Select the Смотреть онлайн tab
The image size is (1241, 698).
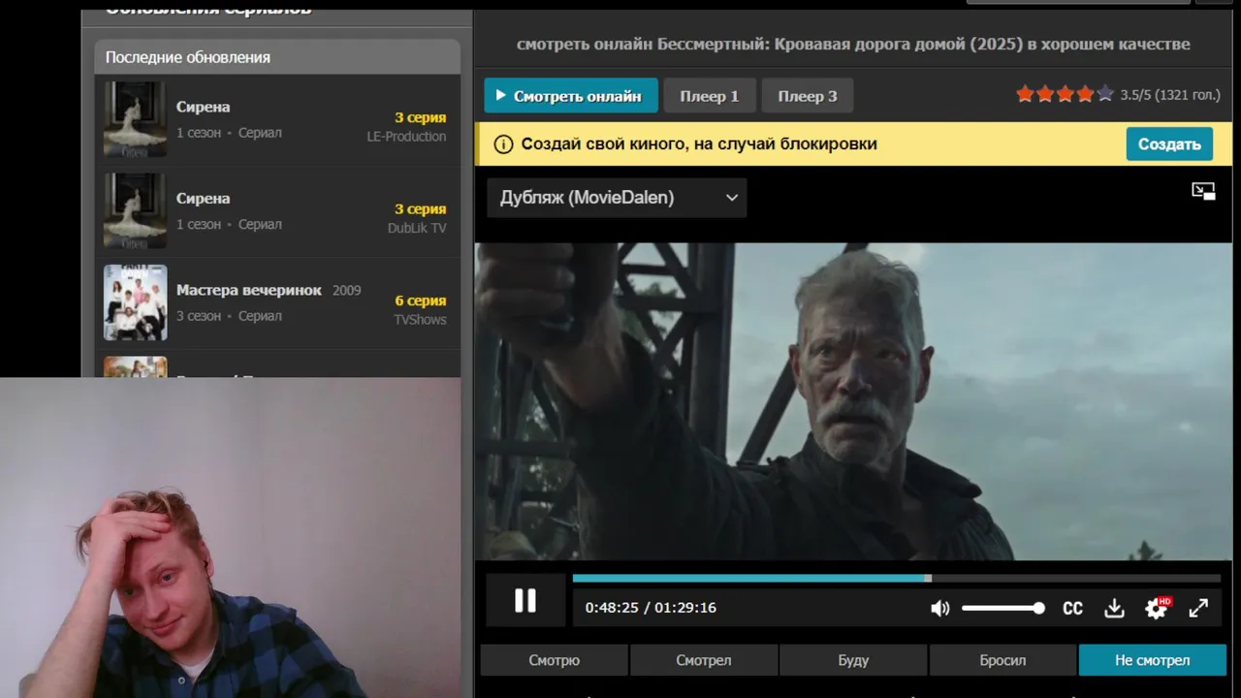click(x=571, y=96)
